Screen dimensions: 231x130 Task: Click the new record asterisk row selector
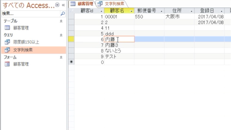(71, 62)
